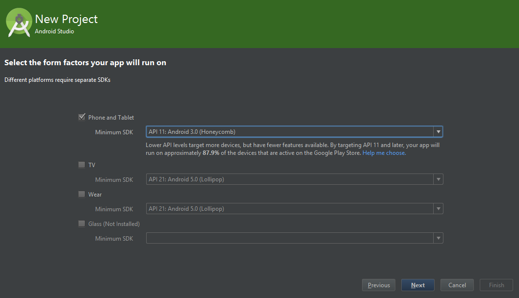Enable the Wear form factor

click(81, 194)
